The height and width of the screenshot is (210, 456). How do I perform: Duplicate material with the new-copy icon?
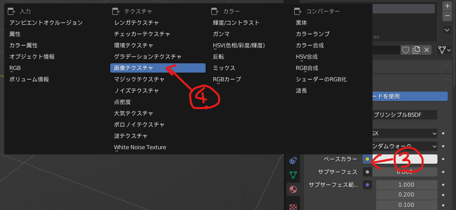pos(416,50)
